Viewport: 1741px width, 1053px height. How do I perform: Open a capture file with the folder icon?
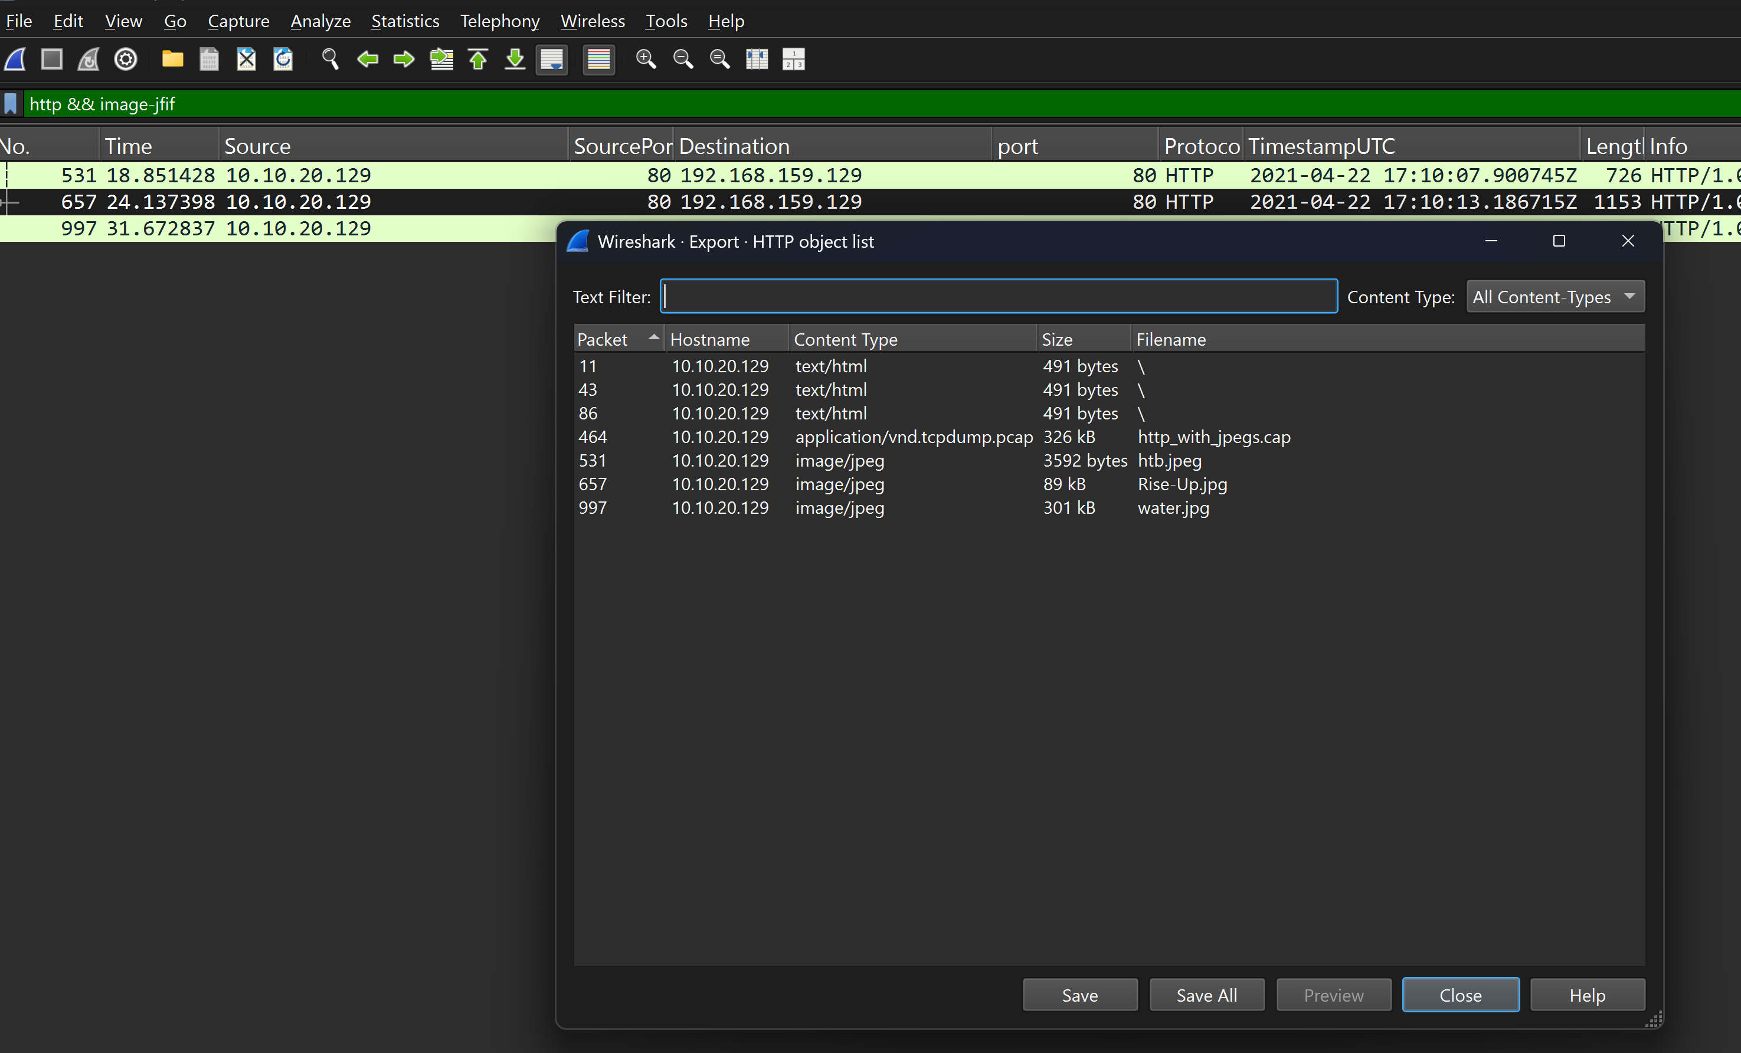pos(172,60)
